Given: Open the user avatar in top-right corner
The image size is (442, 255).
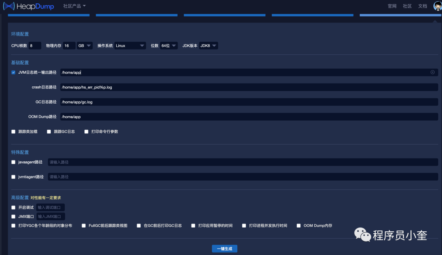Looking at the screenshot, I should pos(436,6).
